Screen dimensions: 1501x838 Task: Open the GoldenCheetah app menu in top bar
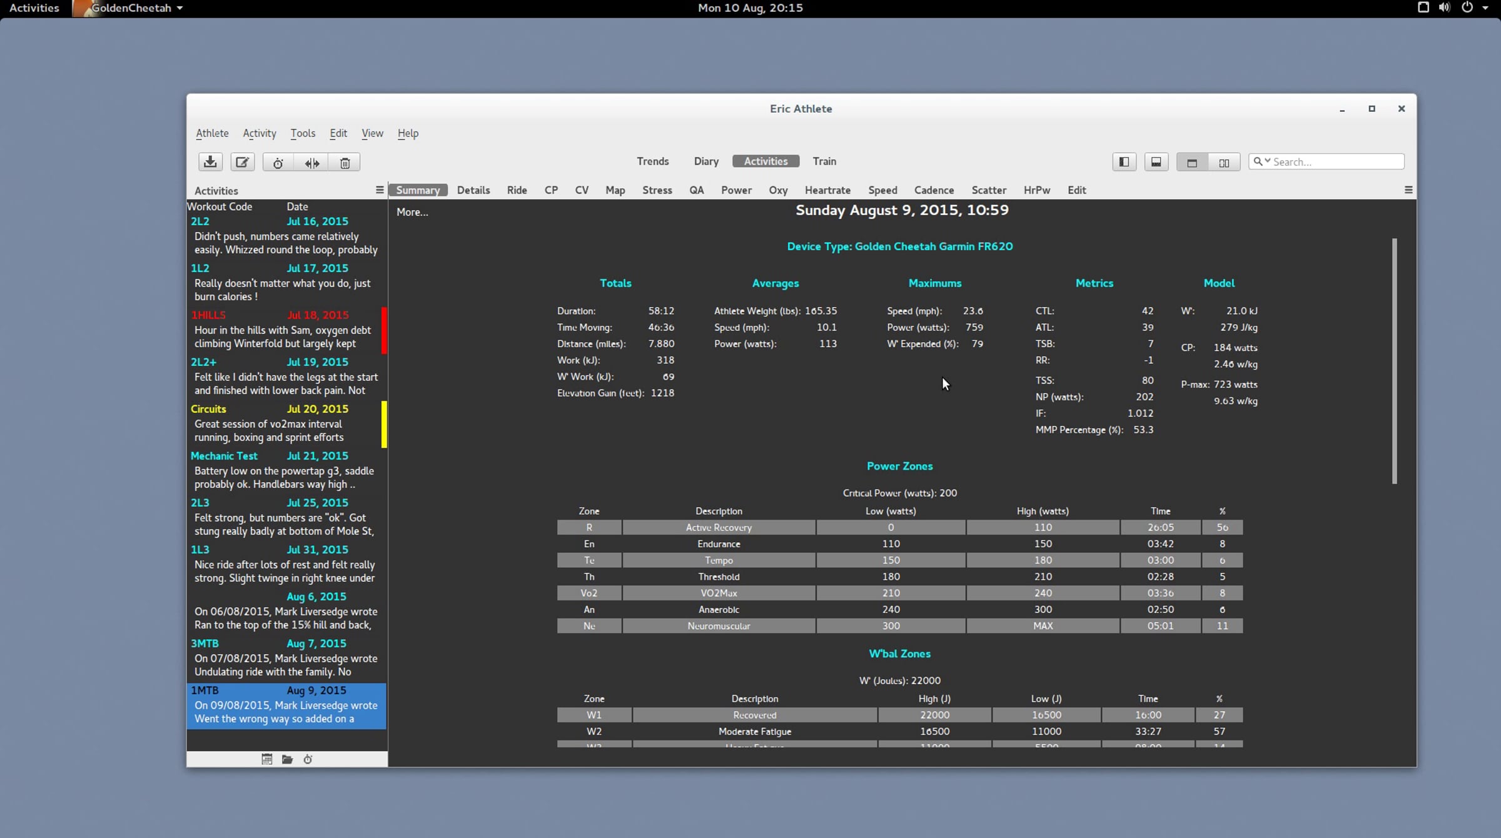pos(129,8)
